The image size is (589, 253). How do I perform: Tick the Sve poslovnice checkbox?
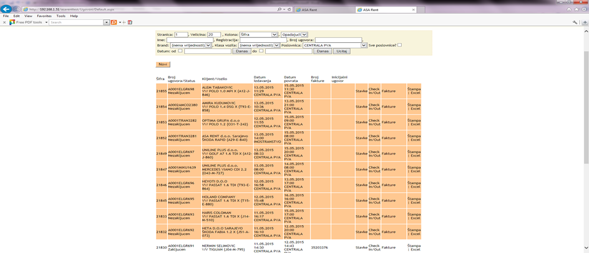400,45
